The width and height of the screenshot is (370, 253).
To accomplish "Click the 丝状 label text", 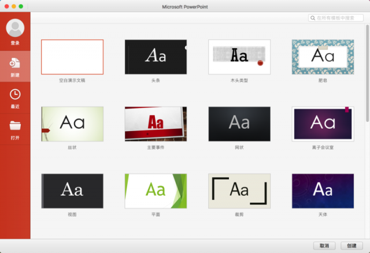I will point(72,147).
